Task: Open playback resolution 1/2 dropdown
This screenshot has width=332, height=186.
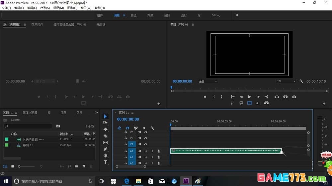Action: tap(286, 81)
